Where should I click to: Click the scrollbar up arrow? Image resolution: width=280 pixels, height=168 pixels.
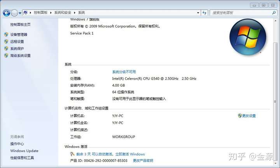(x=275, y=21)
